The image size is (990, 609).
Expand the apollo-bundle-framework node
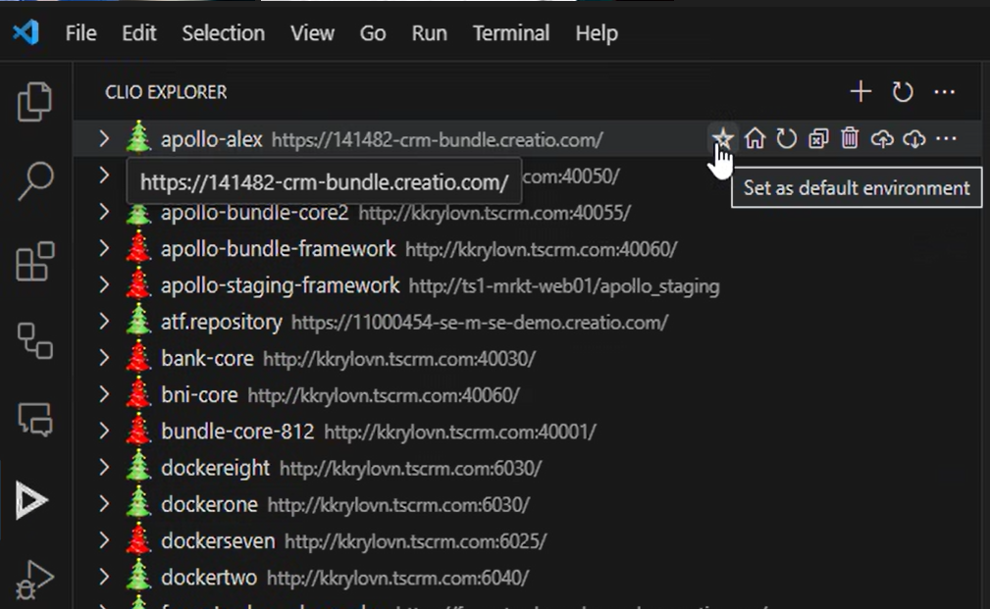point(104,249)
